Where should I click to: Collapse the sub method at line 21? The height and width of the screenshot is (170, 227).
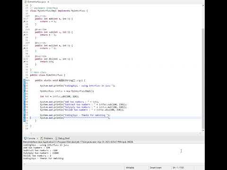(29, 29)
